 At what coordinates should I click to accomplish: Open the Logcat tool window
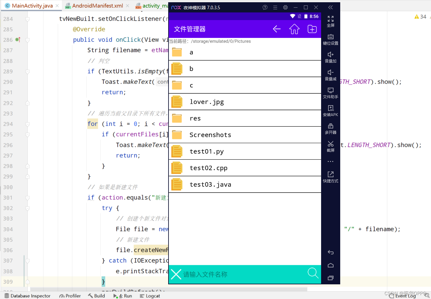coord(150,296)
